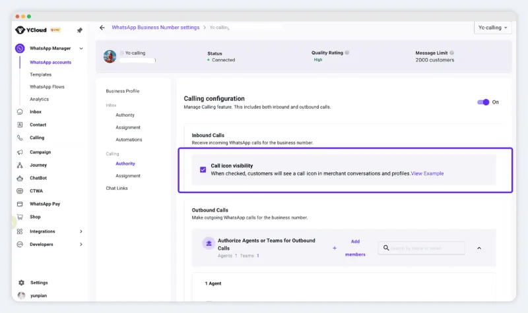Screen dimensions: 528x313
Task: Click Add members button
Action: [x=354, y=248]
